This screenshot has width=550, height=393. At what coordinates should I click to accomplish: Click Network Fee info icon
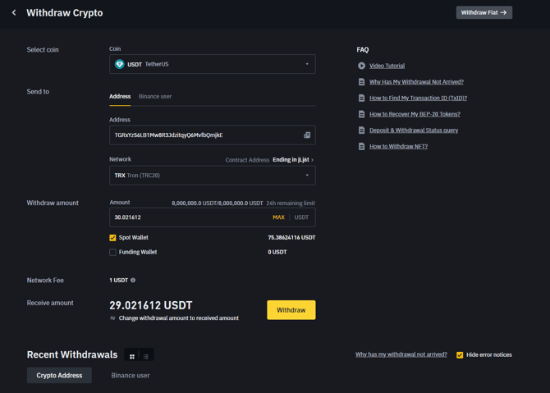pos(133,280)
